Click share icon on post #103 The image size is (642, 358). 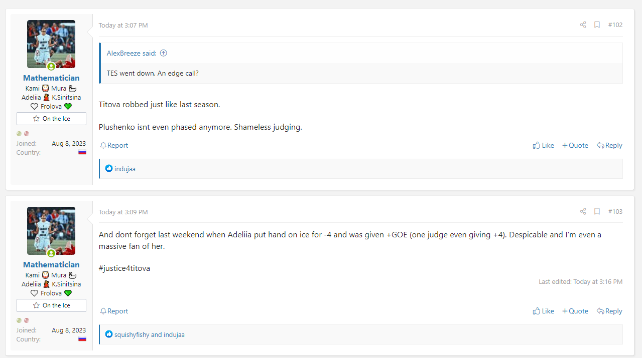coord(583,212)
